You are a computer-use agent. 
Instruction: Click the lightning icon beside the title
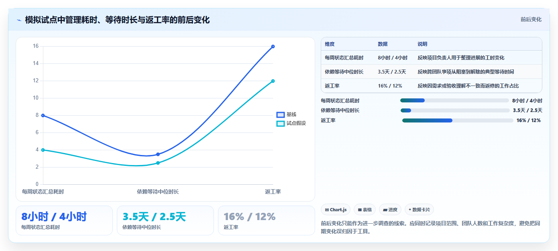click(x=19, y=20)
